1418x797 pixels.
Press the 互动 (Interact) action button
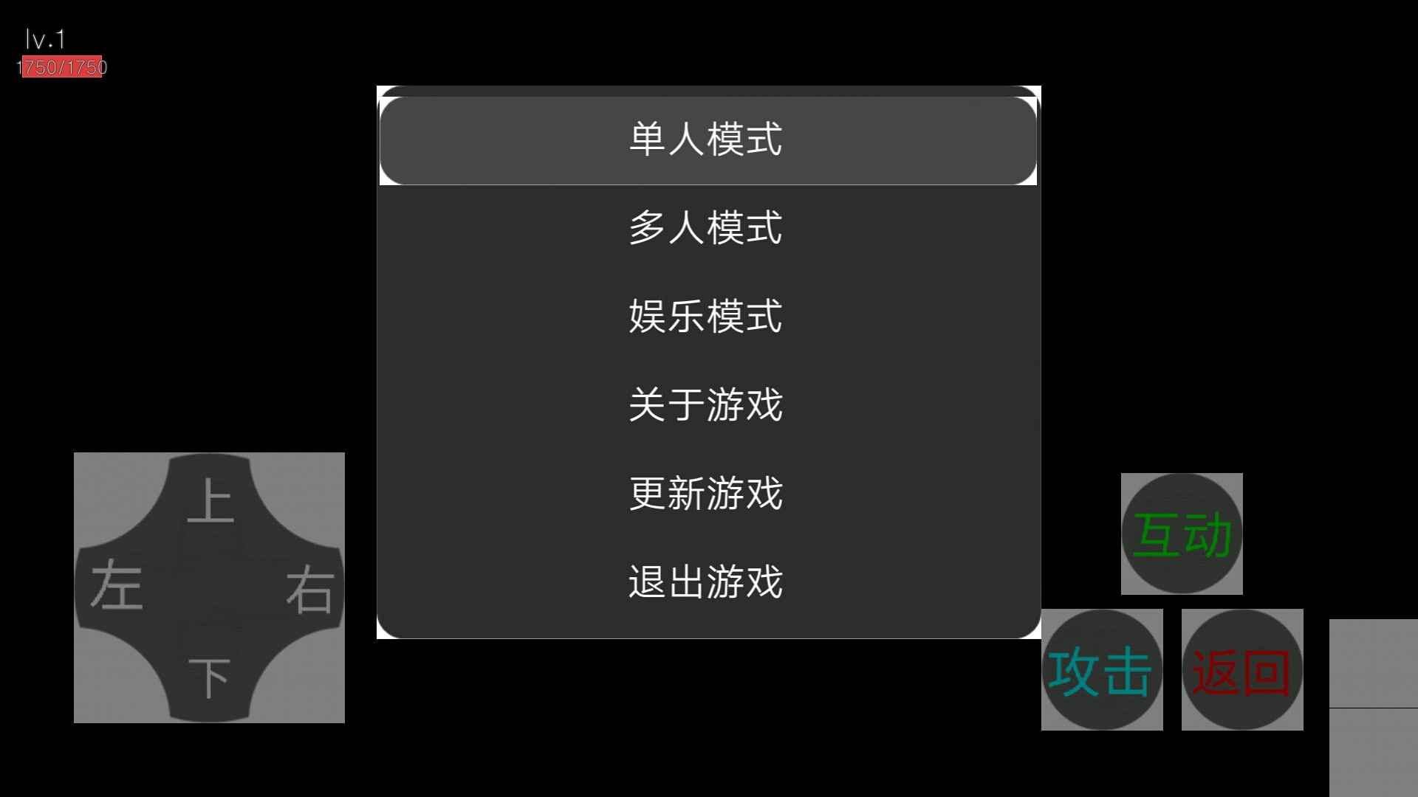click(x=1182, y=534)
